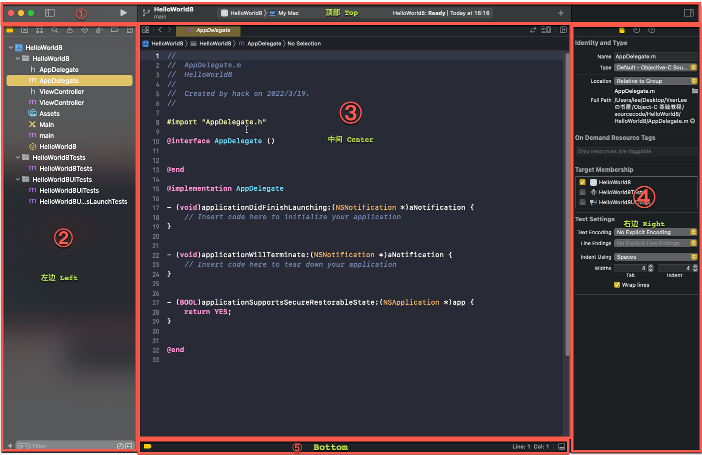Choose the HelloWorld8 scheme in toolbar
Screen dimensions: 702x455
tap(241, 13)
